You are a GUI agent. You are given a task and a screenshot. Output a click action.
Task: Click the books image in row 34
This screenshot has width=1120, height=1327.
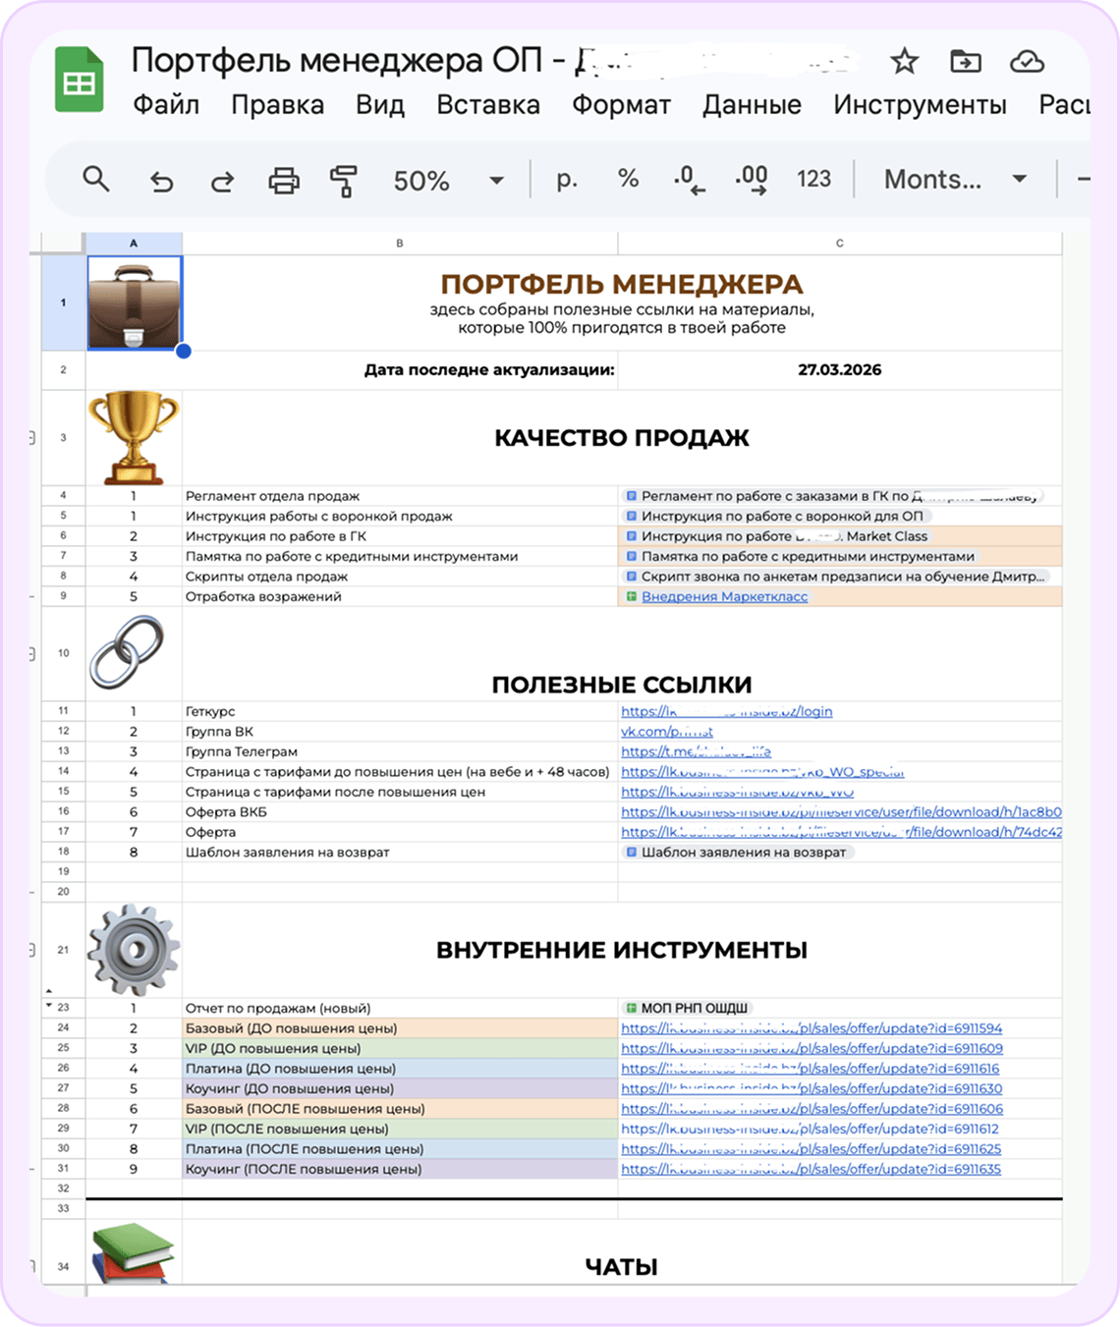134,1253
